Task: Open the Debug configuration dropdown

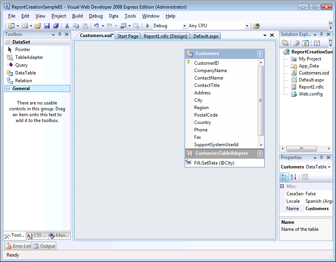Action: (184, 26)
